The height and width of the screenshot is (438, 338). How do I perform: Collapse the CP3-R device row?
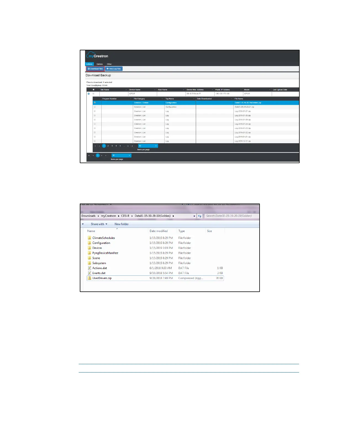tap(89, 94)
